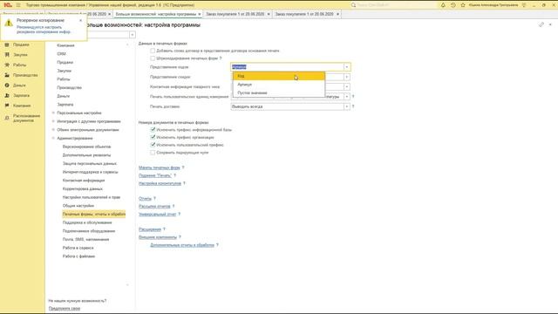Image resolution: width=558 pixels, height=314 pixels.
Task: Select Подключаемое оборудование tree item
Action: pyautogui.click(x=89, y=231)
